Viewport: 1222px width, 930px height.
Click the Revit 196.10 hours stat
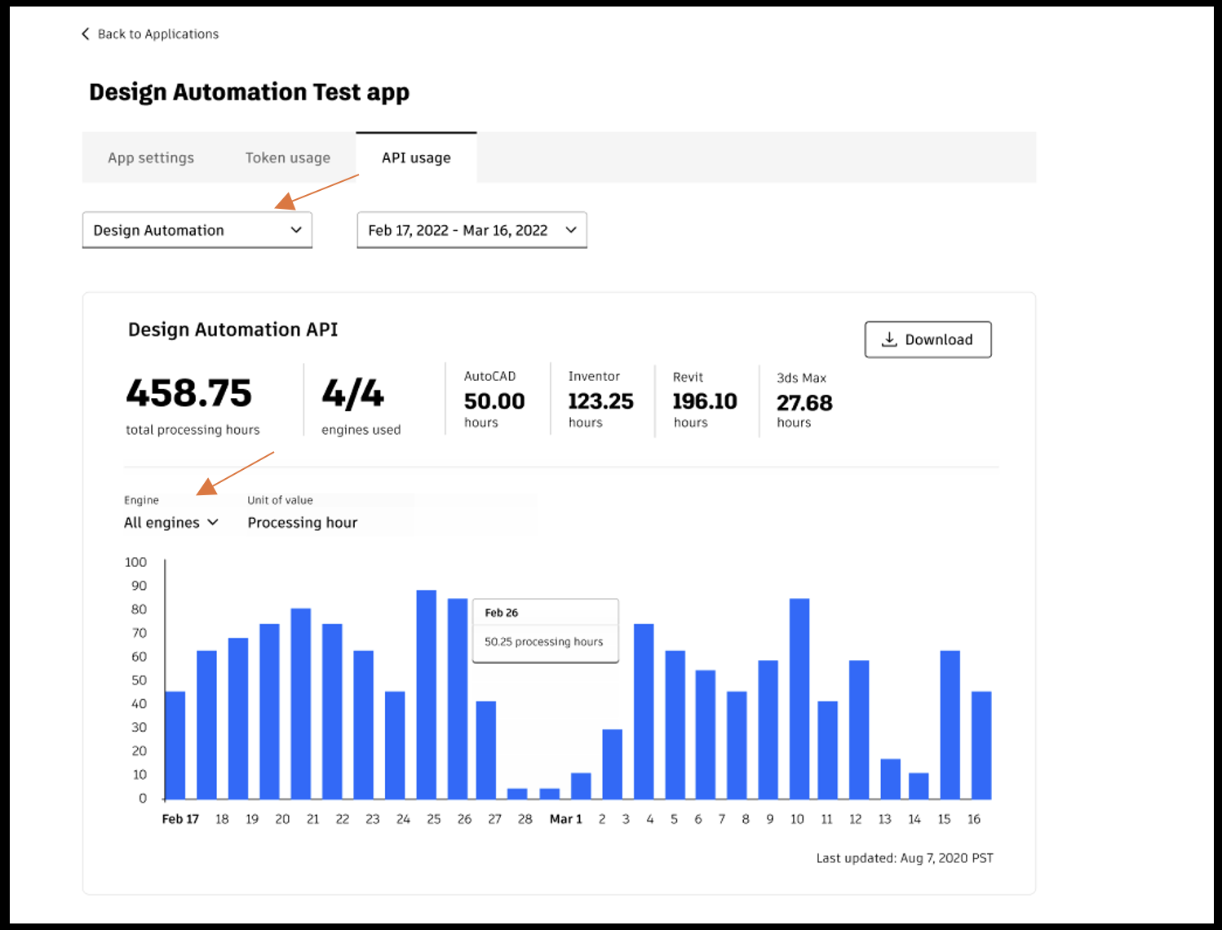(706, 400)
